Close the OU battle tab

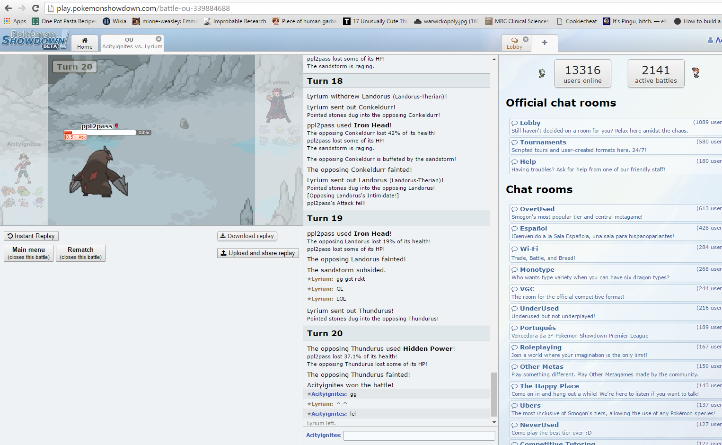[x=158, y=39]
